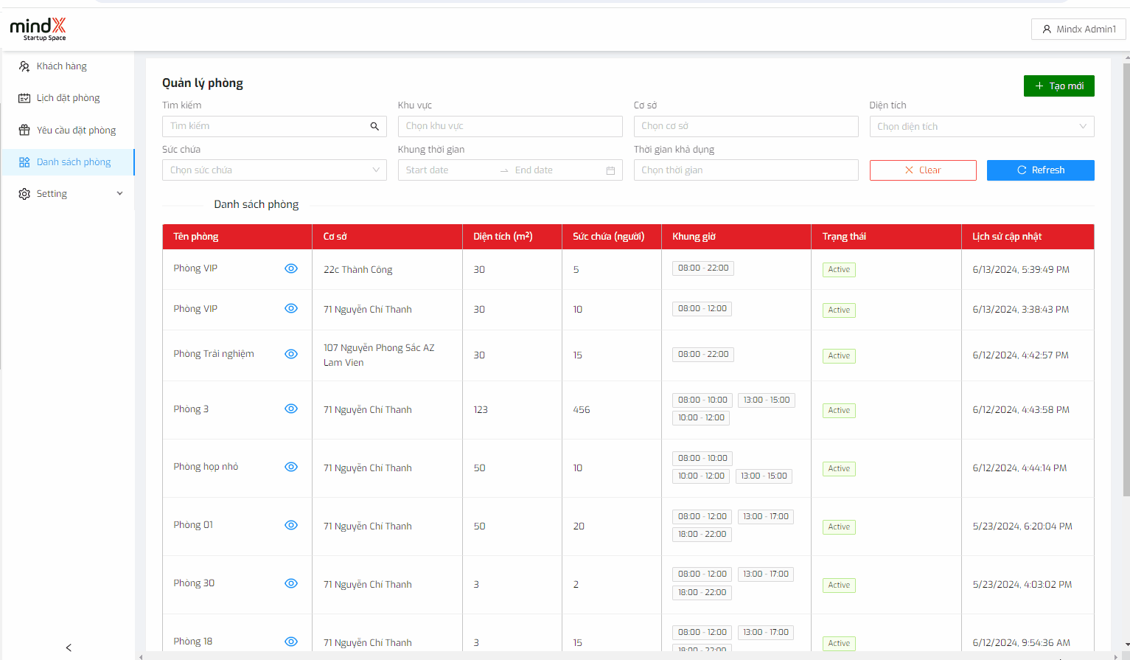Click eye icon for 22c Thành Công room
The image size is (1130, 660).
[291, 268]
